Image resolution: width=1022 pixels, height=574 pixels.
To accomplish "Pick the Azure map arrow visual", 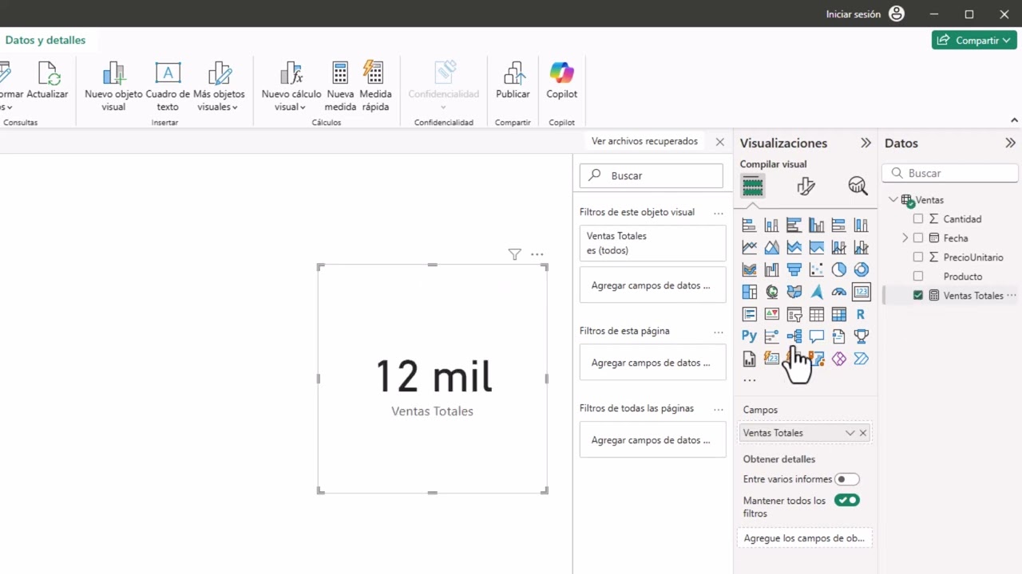I will (x=816, y=292).
